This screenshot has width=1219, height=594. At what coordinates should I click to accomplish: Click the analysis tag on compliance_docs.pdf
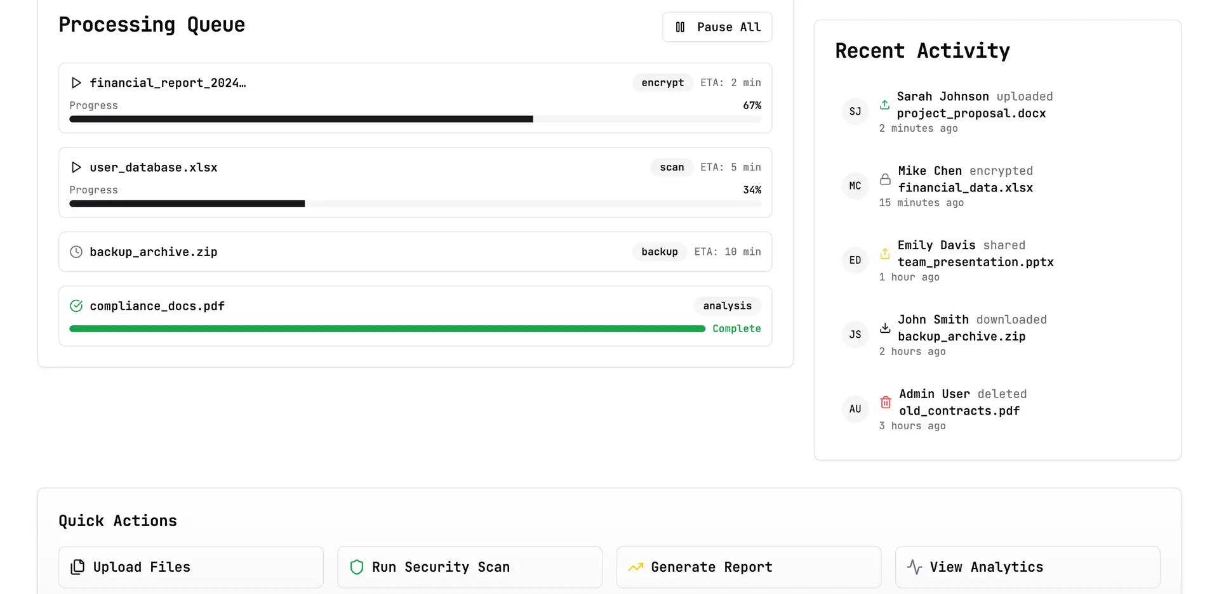tap(727, 306)
